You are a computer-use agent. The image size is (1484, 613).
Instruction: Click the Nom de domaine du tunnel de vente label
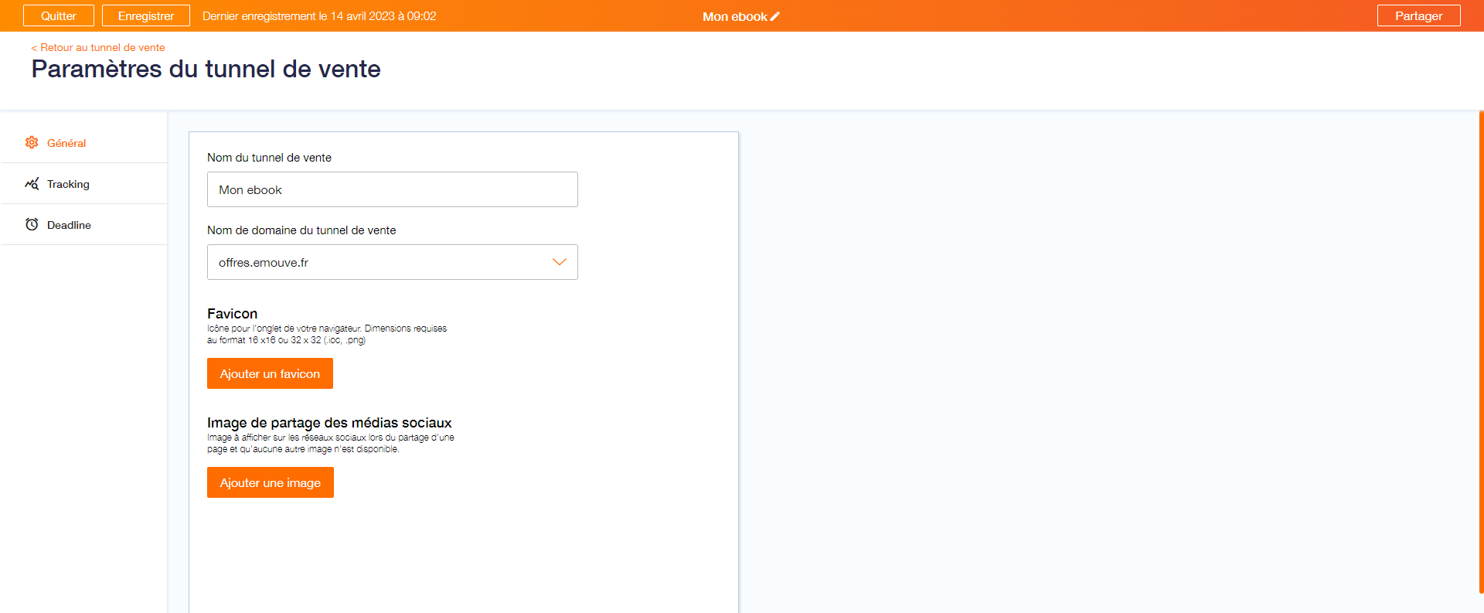(x=301, y=230)
